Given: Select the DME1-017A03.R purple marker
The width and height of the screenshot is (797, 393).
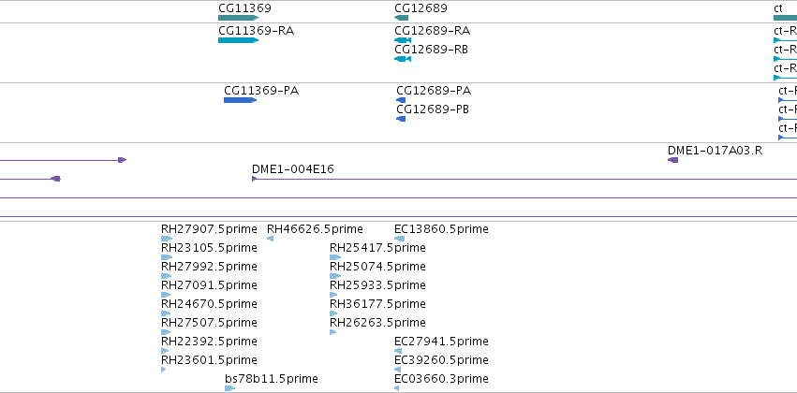Looking at the screenshot, I should [x=672, y=160].
